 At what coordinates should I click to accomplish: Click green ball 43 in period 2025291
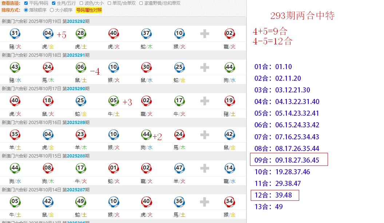[x=15, y=67]
